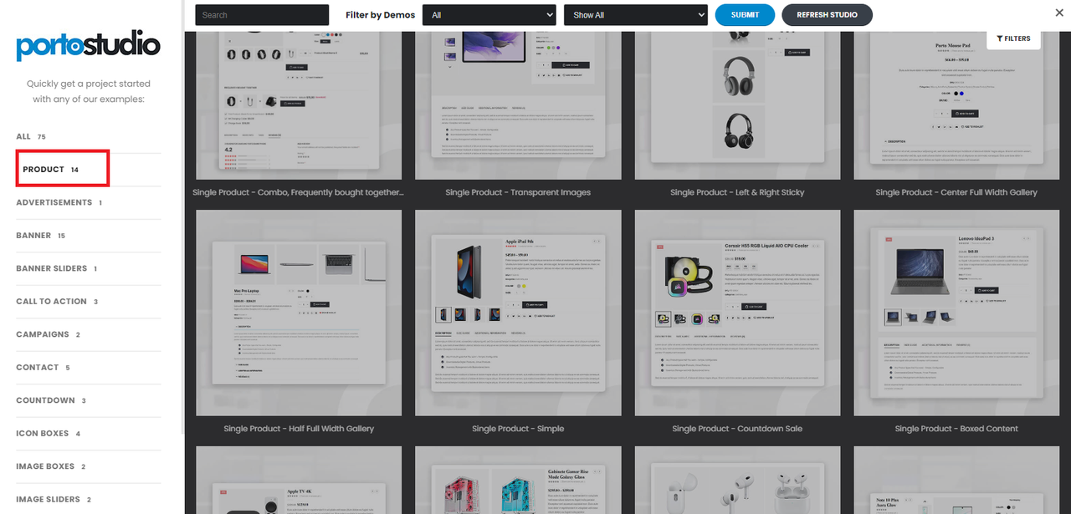Click 'Single Product - Center Full Width Gallery' caption
This screenshot has width=1071, height=514.
[x=956, y=192]
